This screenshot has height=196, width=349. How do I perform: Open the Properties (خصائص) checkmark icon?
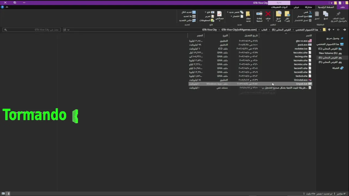(x=219, y=14)
